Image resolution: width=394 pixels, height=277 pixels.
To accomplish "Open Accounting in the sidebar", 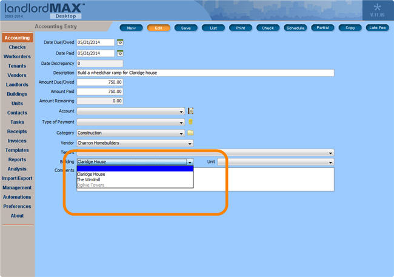I will [x=18, y=38].
